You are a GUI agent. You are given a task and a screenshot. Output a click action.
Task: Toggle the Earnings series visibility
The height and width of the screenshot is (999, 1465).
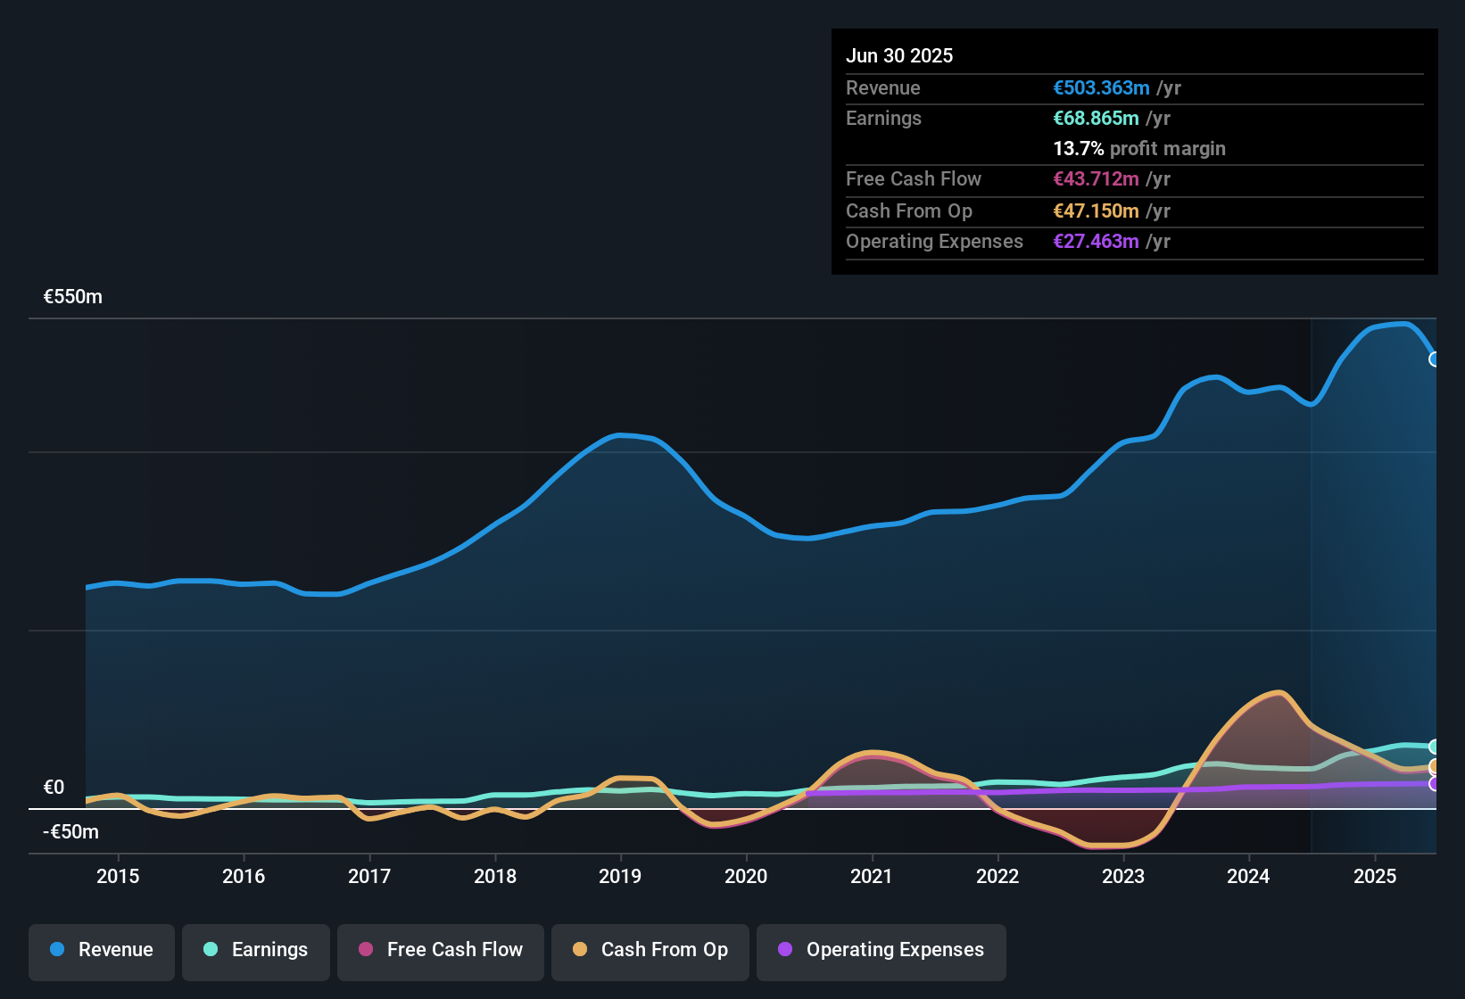point(256,950)
